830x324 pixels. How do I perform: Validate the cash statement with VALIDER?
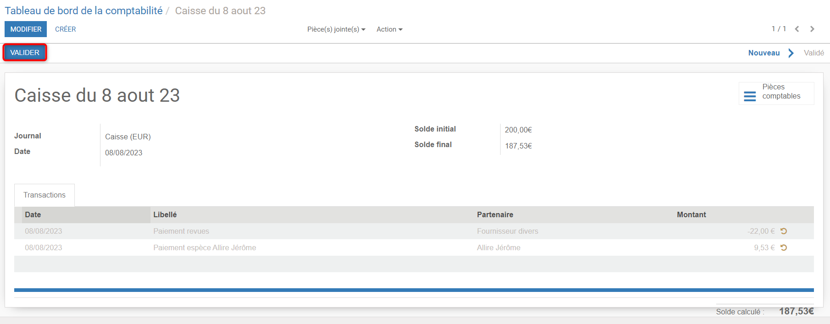(25, 53)
